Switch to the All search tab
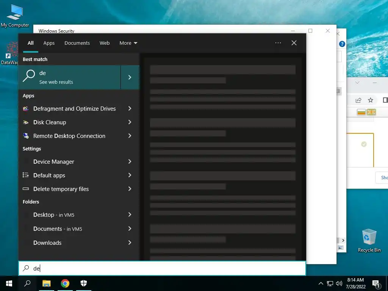Image resolution: width=388 pixels, height=291 pixels. tap(31, 43)
